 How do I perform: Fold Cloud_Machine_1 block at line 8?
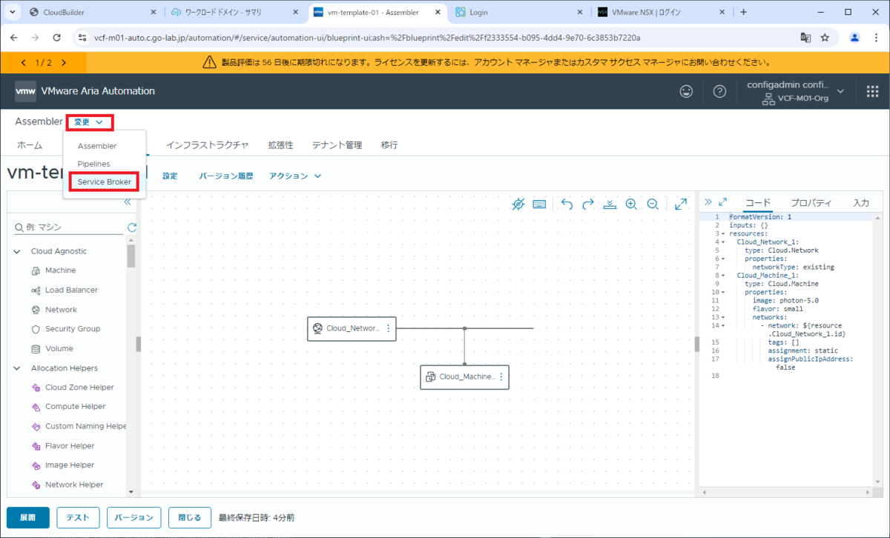tap(723, 275)
